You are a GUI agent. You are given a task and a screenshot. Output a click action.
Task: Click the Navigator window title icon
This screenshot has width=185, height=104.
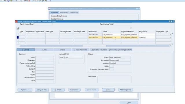coord(49,8)
